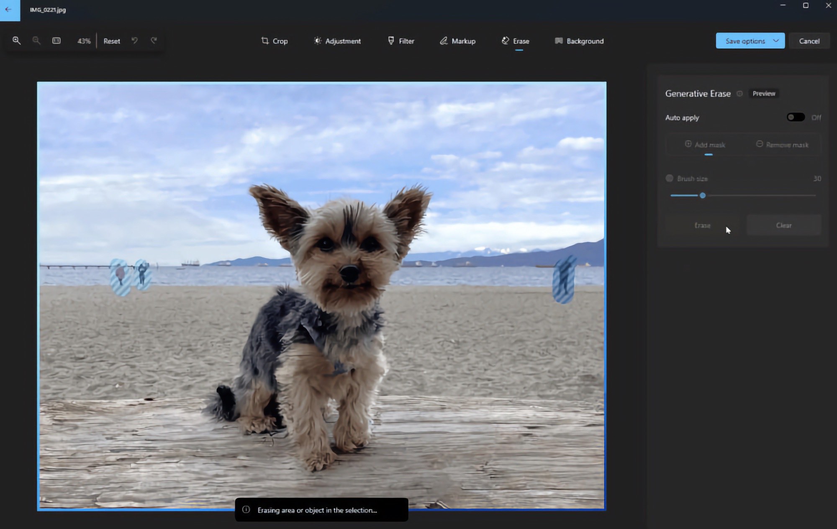Click the Redo arrow icon

point(154,41)
